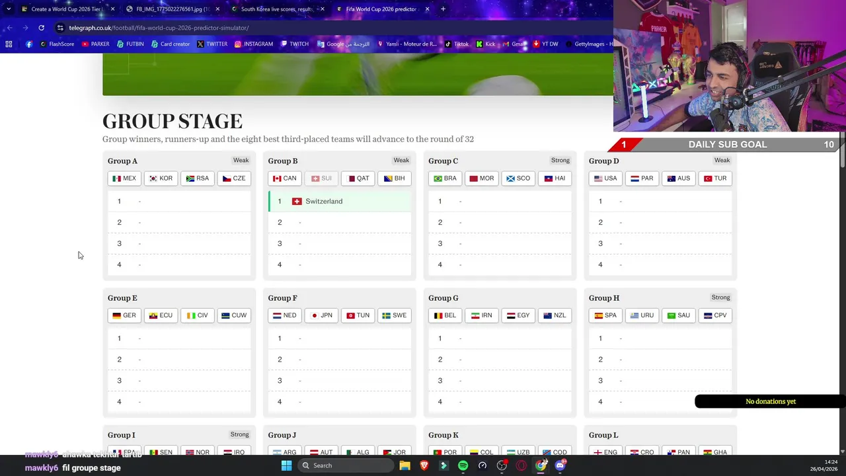Viewport: 846px width, 476px height.
Task: Select TUR in Group D
Action: click(715, 178)
